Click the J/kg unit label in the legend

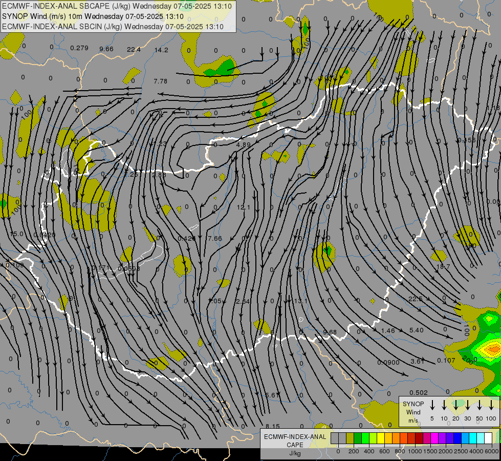pyautogui.click(x=295, y=453)
